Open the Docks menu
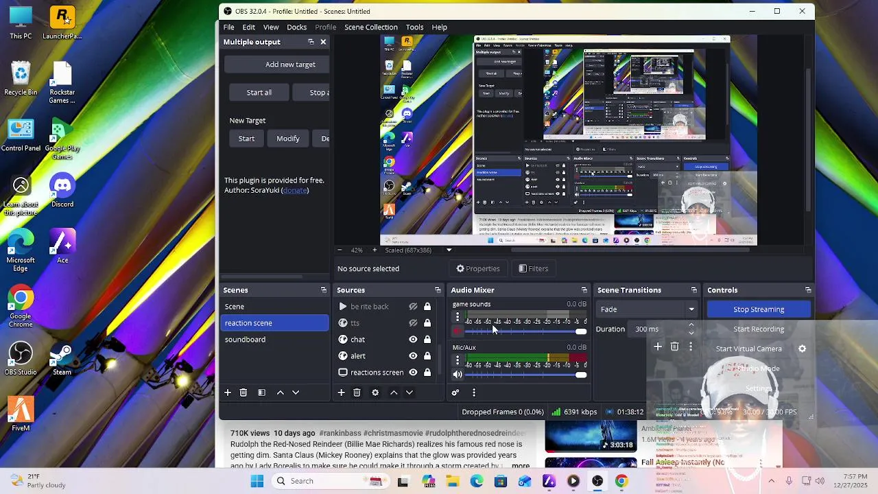878x494 pixels. click(x=296, y=27)
